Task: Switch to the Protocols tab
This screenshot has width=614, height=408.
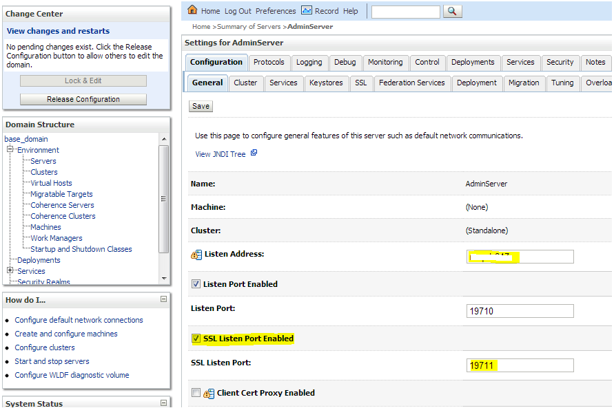Action: (x=269, y=62)
